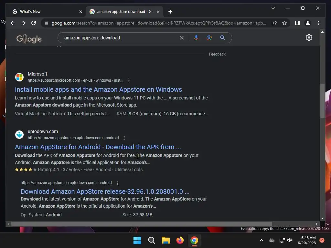Screen dimensions: 331x248
Task: Open Google quick settings gear
Action: pos(309,37)
